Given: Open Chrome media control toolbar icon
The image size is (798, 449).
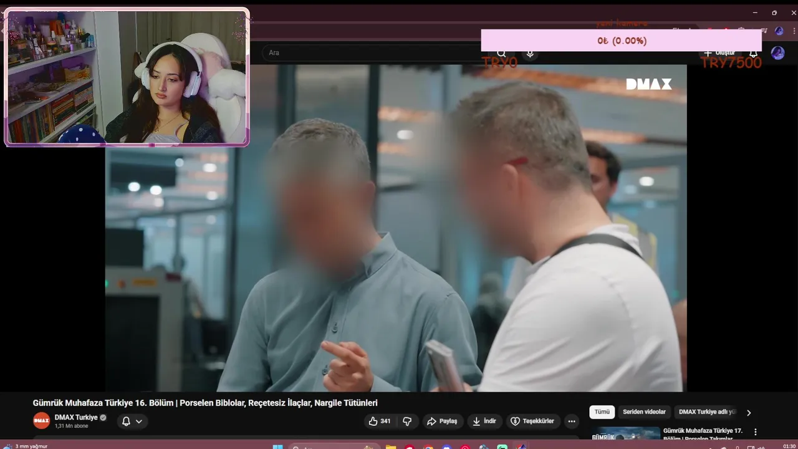Looking at the screenshot, I should 764,31.
